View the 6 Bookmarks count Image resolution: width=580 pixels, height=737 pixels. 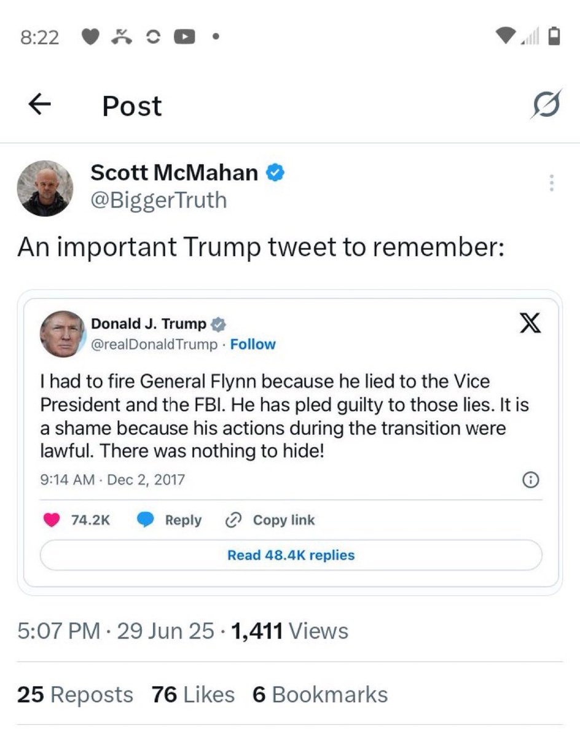[x=319, y=695]
